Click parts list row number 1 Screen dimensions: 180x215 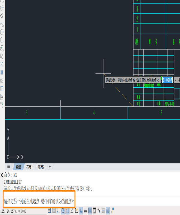point(137,29)
